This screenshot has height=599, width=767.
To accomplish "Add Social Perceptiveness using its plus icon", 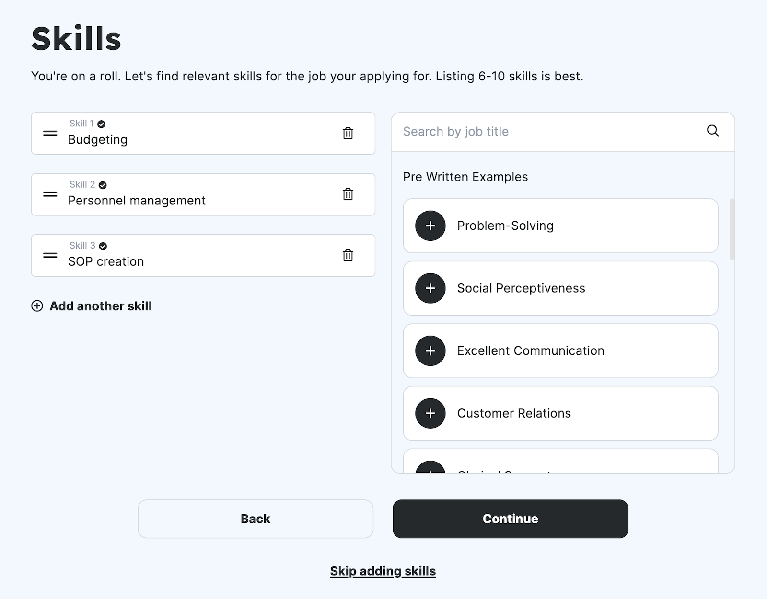I will pyautogui.click(x=430, y=288).
